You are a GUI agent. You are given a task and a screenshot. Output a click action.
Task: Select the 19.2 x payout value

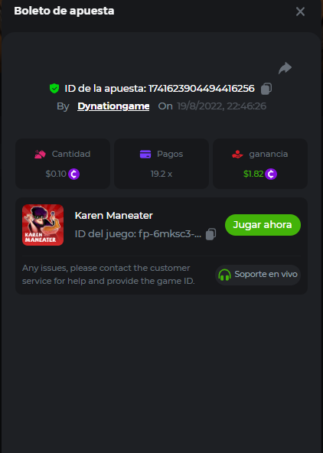tap(161, 174)
